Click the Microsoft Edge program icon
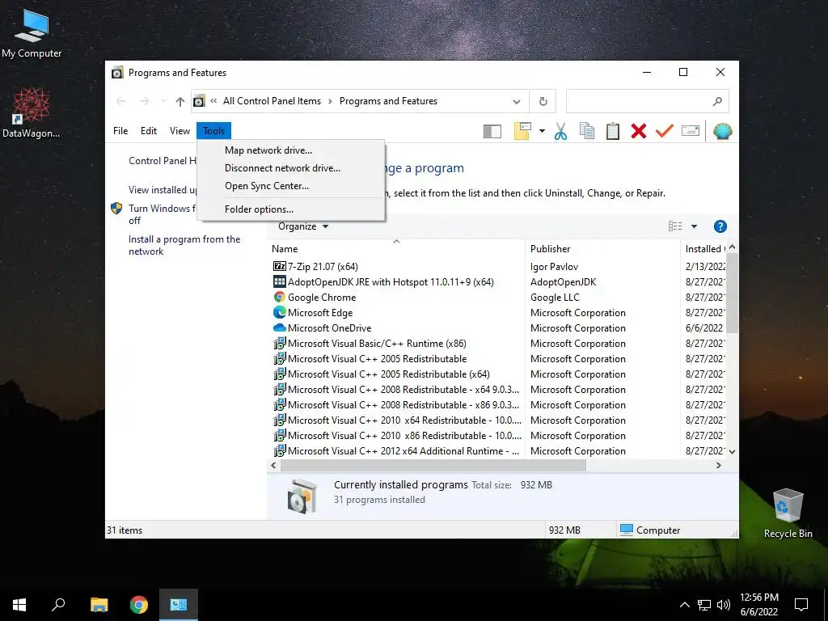828x621 pixels. tap(279, 313)
